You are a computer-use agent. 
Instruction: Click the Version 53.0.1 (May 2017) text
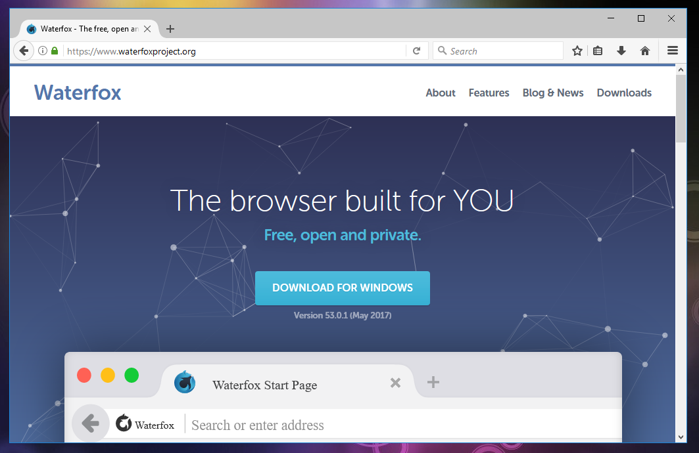343,315
